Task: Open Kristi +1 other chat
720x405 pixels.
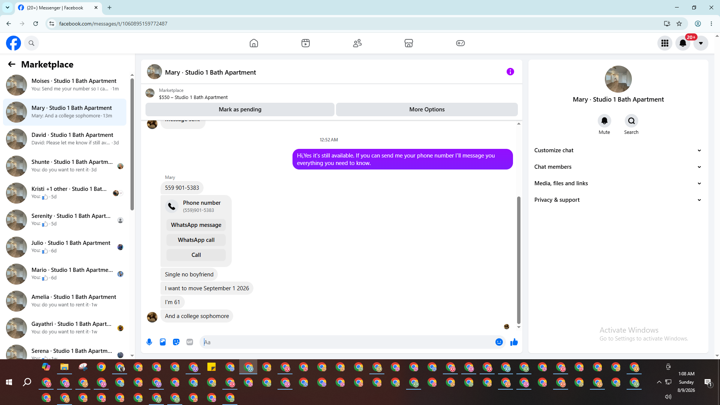Action: coord(64,193)
